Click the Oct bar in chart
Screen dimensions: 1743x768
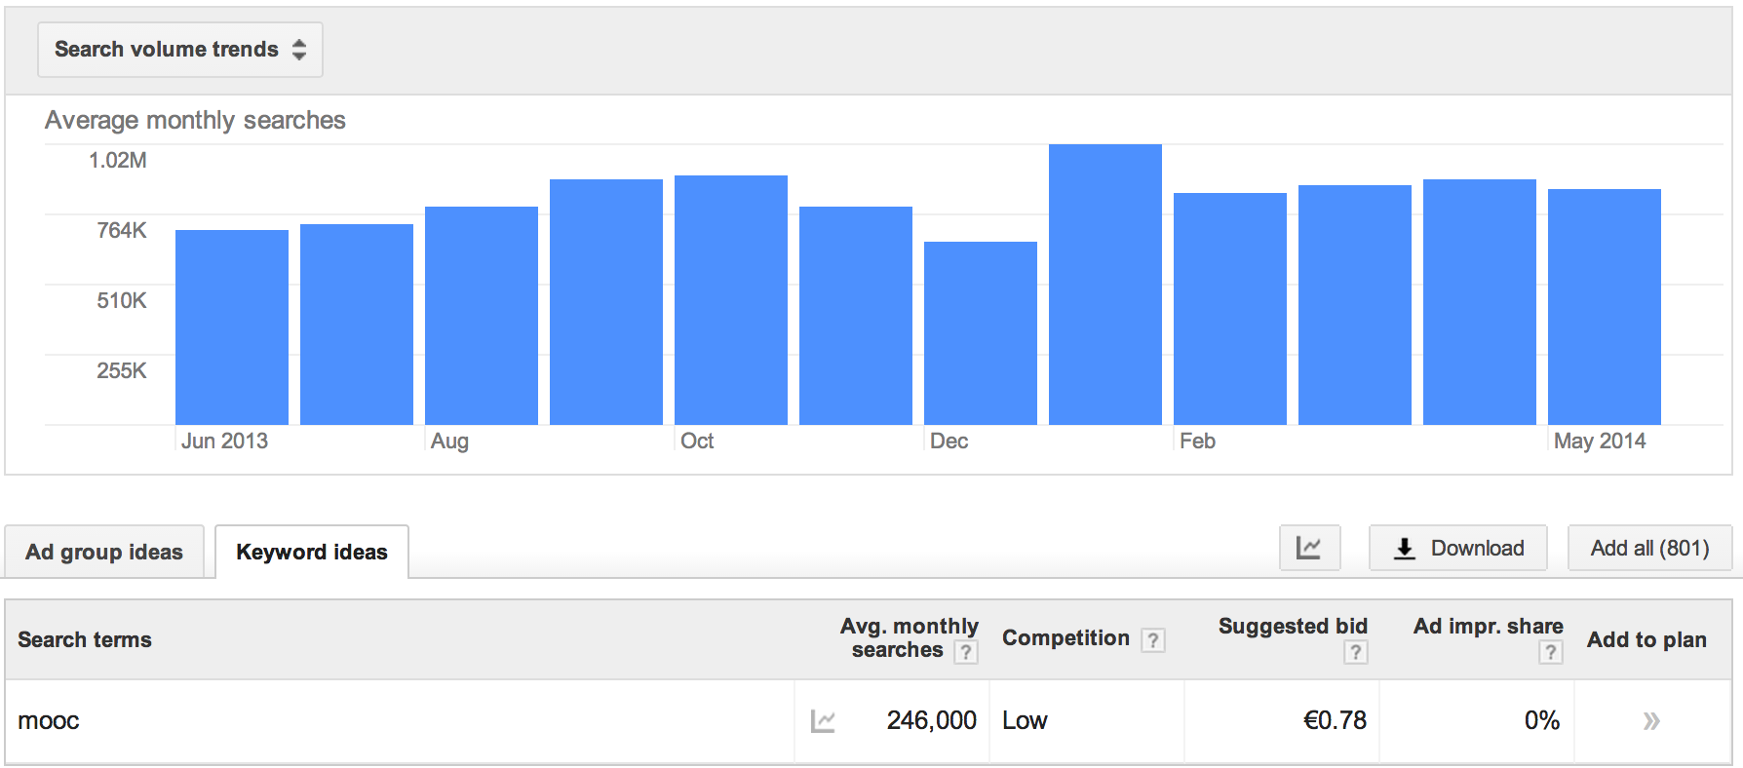click(731, 300)
